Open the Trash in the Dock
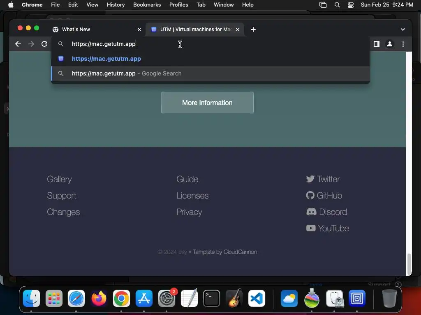 389,298
